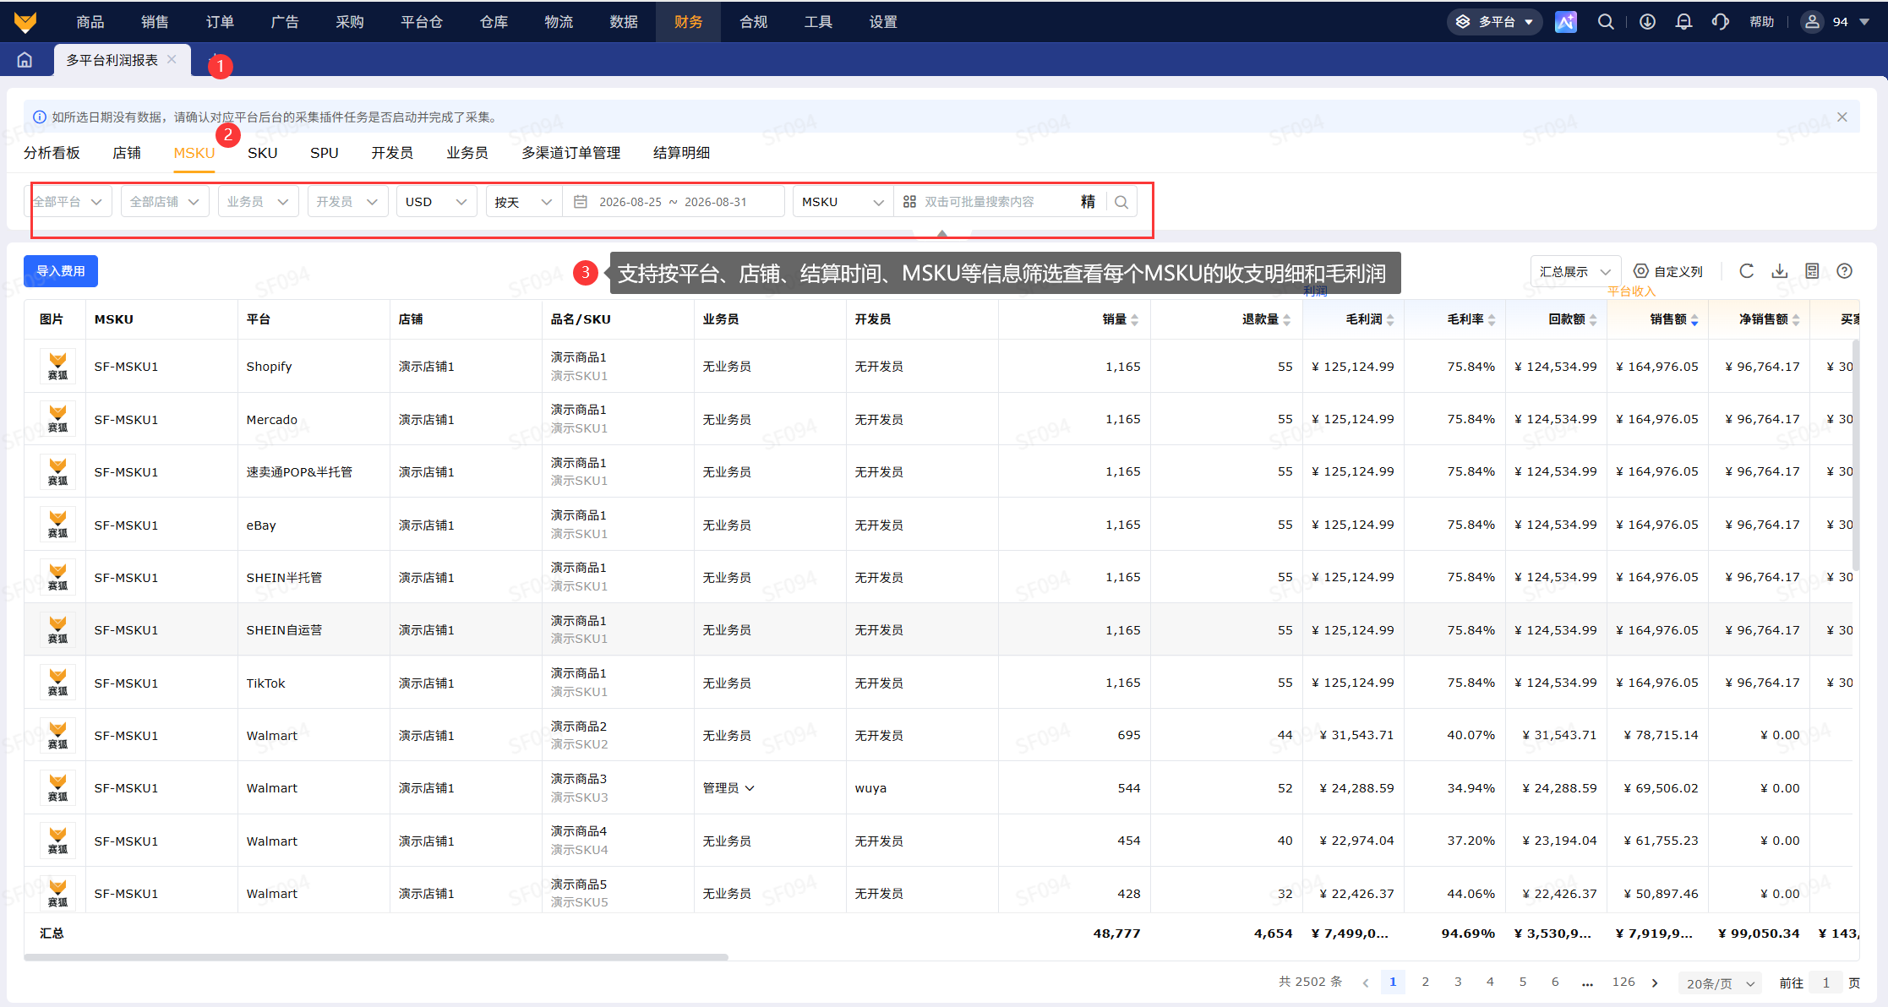1888x1007 pixels.
Task: Close the blue info notice banner
Action: (x=1842, y=117)
